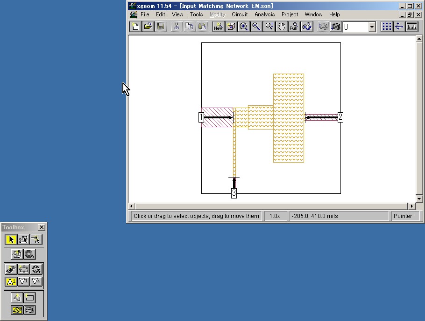Open the Project menu

[x=290, y=14]
